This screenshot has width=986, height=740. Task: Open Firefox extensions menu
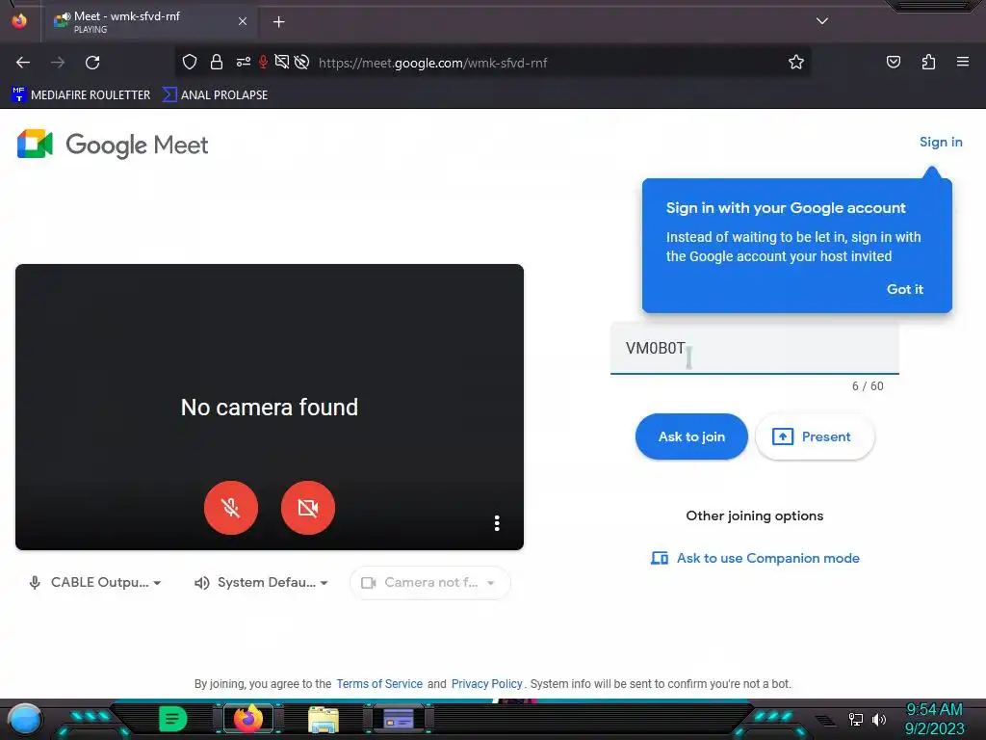(x=928, y=63)
